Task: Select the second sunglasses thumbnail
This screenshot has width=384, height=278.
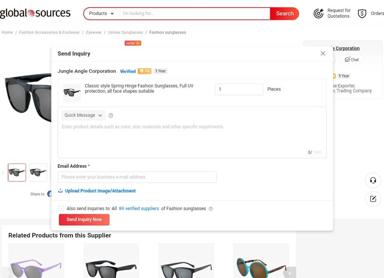Action: [x=38, y=173]
